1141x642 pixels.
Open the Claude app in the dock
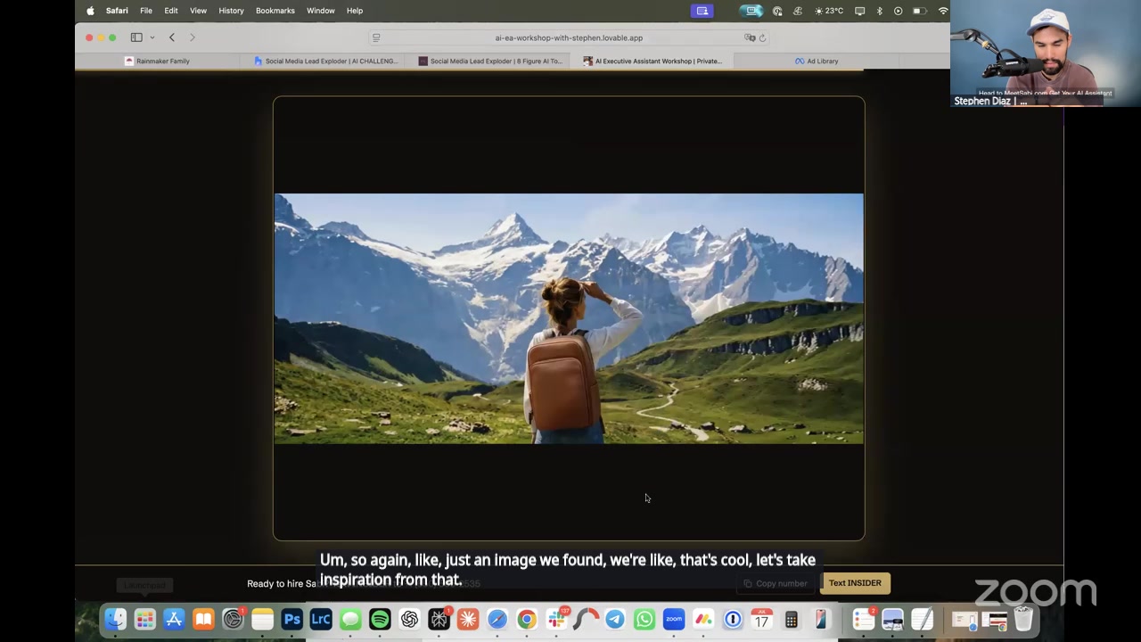(x=468, y=619)
